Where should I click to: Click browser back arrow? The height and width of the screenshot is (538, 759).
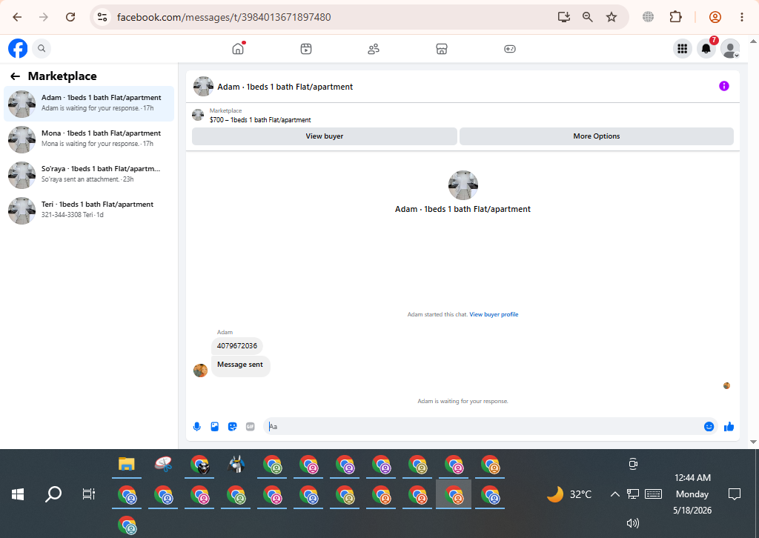click(x=18, y=18)
